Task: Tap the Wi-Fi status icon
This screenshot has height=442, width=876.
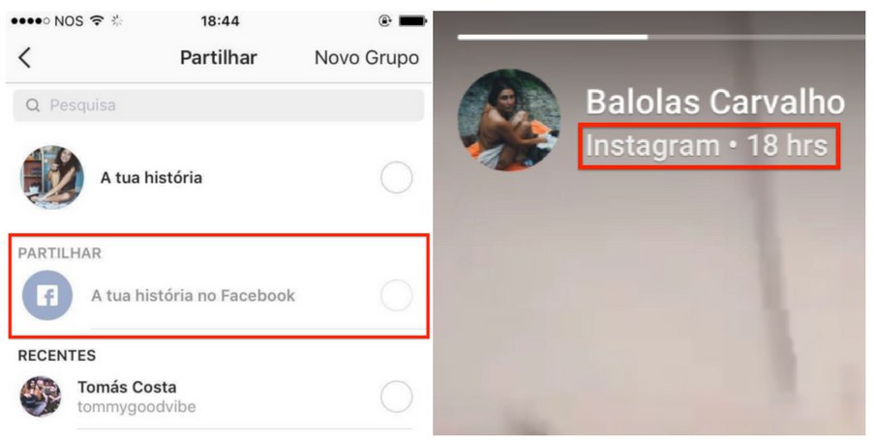Action: point(97,21)
